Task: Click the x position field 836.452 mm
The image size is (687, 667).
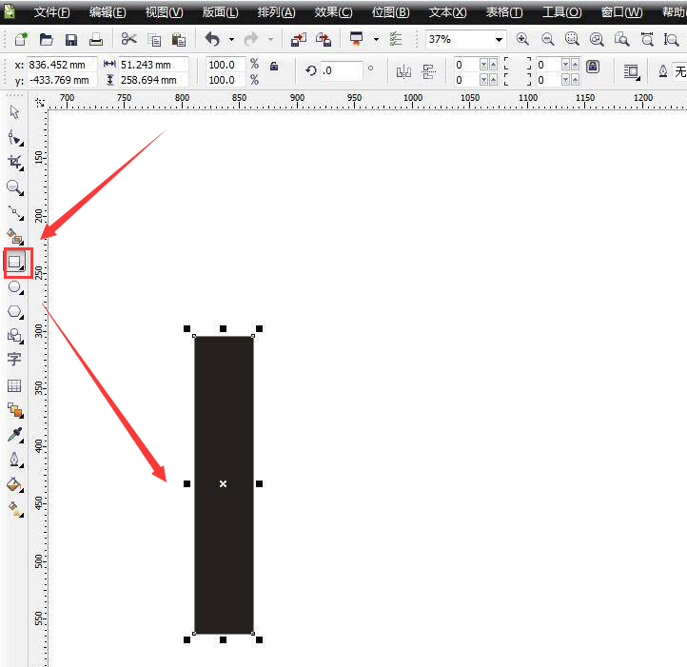Action: 61,65
